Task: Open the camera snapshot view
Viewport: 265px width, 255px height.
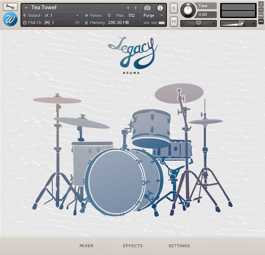Action: click(x=148, y=8)
